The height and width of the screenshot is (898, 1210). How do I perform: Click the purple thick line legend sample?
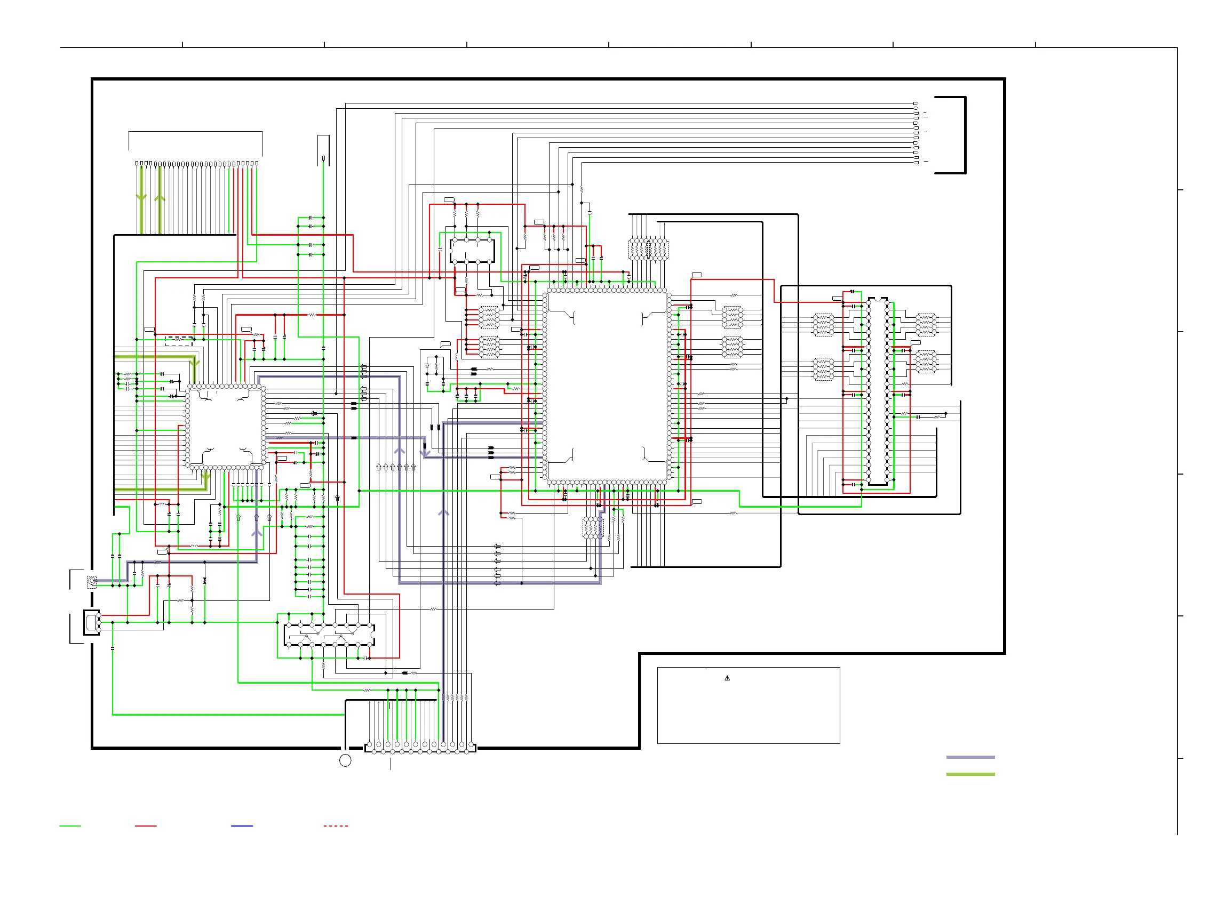970,757
